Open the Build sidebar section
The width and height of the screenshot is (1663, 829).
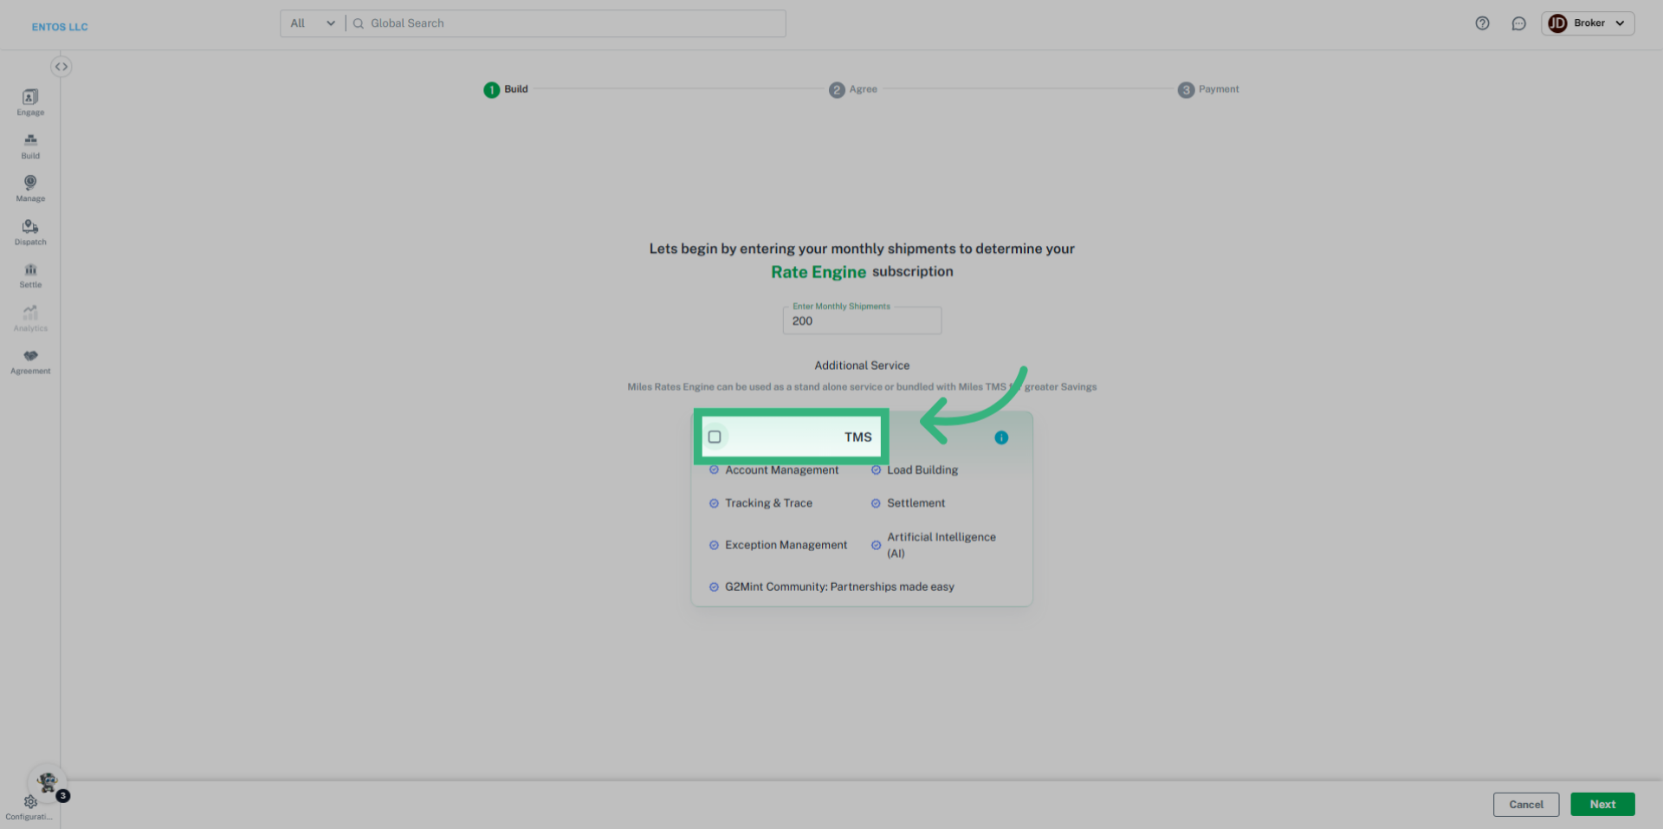point(30,146)
